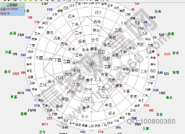
Task: Click the red 270 degree marker
Action: tap(101, 132)
